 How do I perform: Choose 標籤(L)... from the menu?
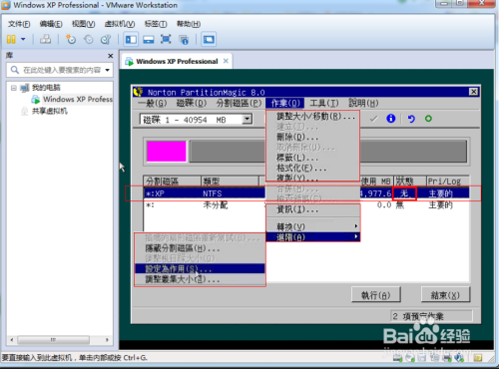pos(297,158)
